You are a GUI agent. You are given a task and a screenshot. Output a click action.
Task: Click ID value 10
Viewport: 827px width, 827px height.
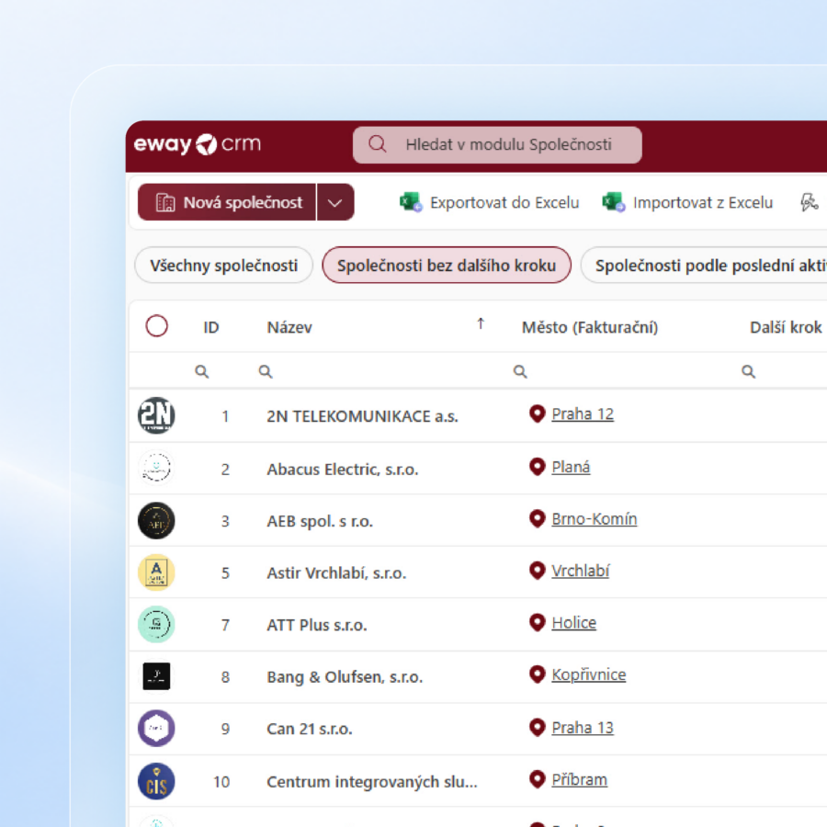(221, 782)
